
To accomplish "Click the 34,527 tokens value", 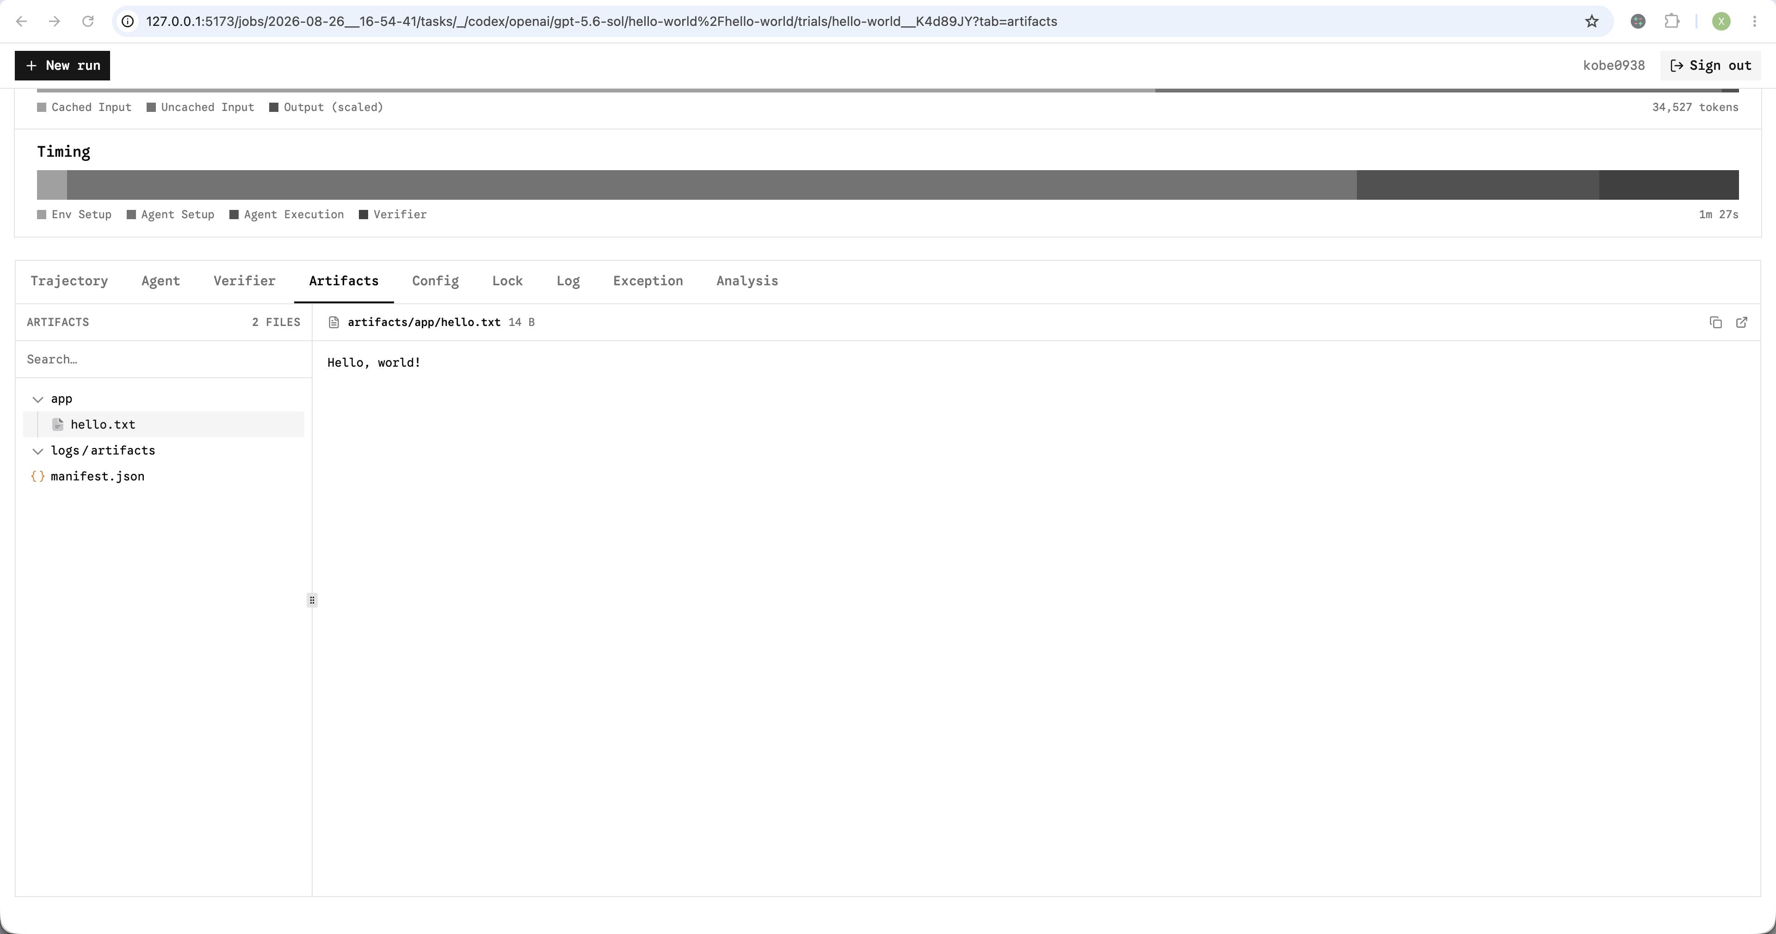I will 1695,107.
